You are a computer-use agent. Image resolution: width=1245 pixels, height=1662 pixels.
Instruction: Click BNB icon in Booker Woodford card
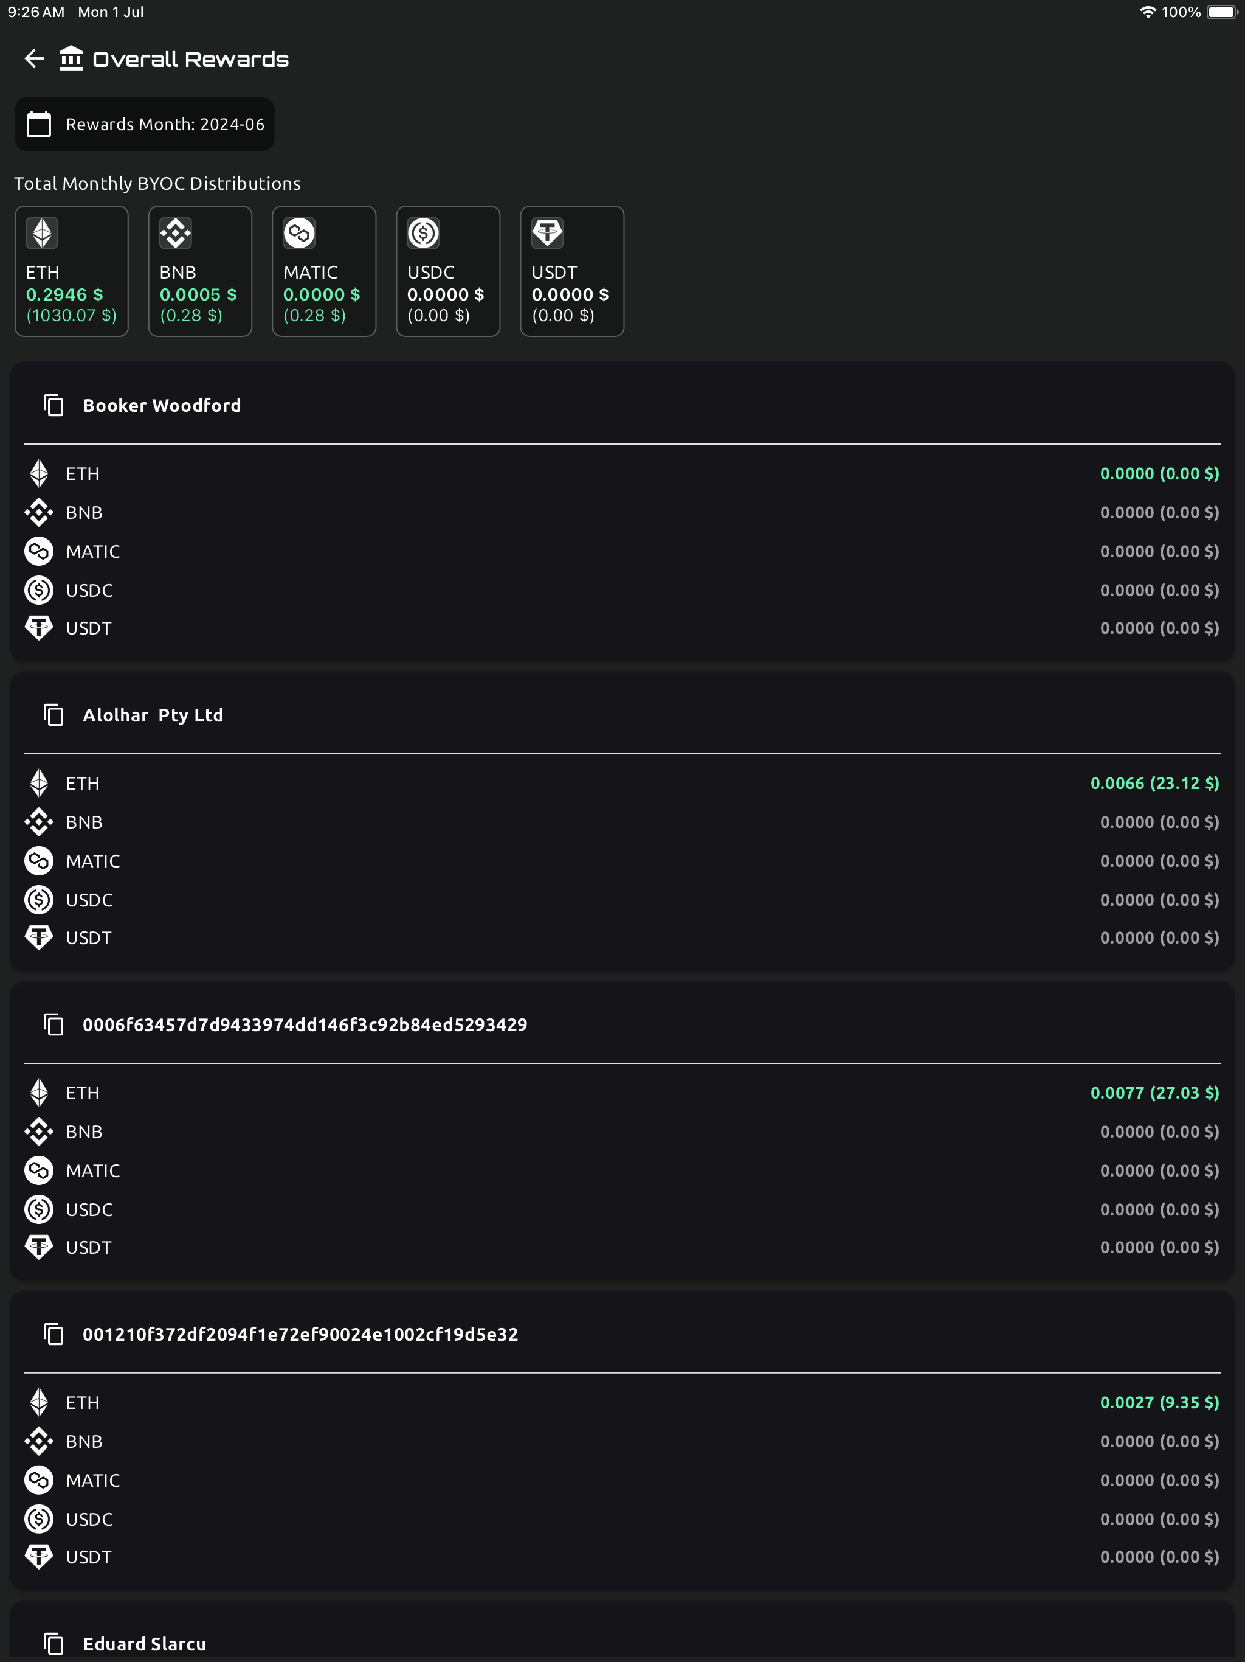point(39,512)
